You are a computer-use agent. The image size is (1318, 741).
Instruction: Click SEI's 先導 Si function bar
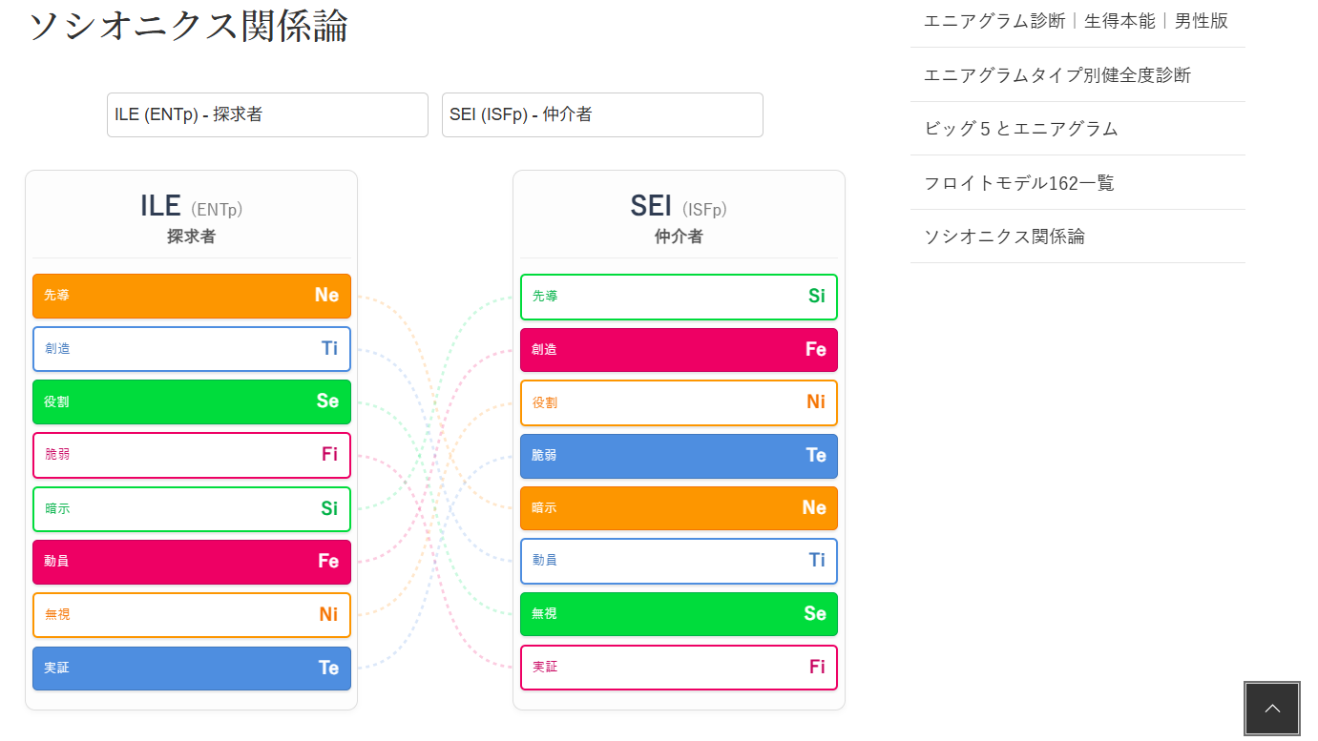pos(679,297)
